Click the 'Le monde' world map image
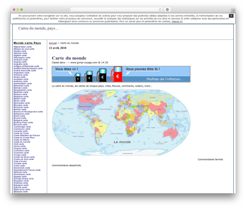This screenshot has height=208, width=246. click(x=121, y=122)
